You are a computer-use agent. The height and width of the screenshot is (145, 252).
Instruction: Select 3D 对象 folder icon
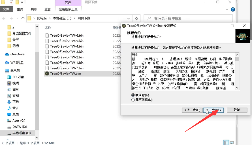click(x=9, y=77)
